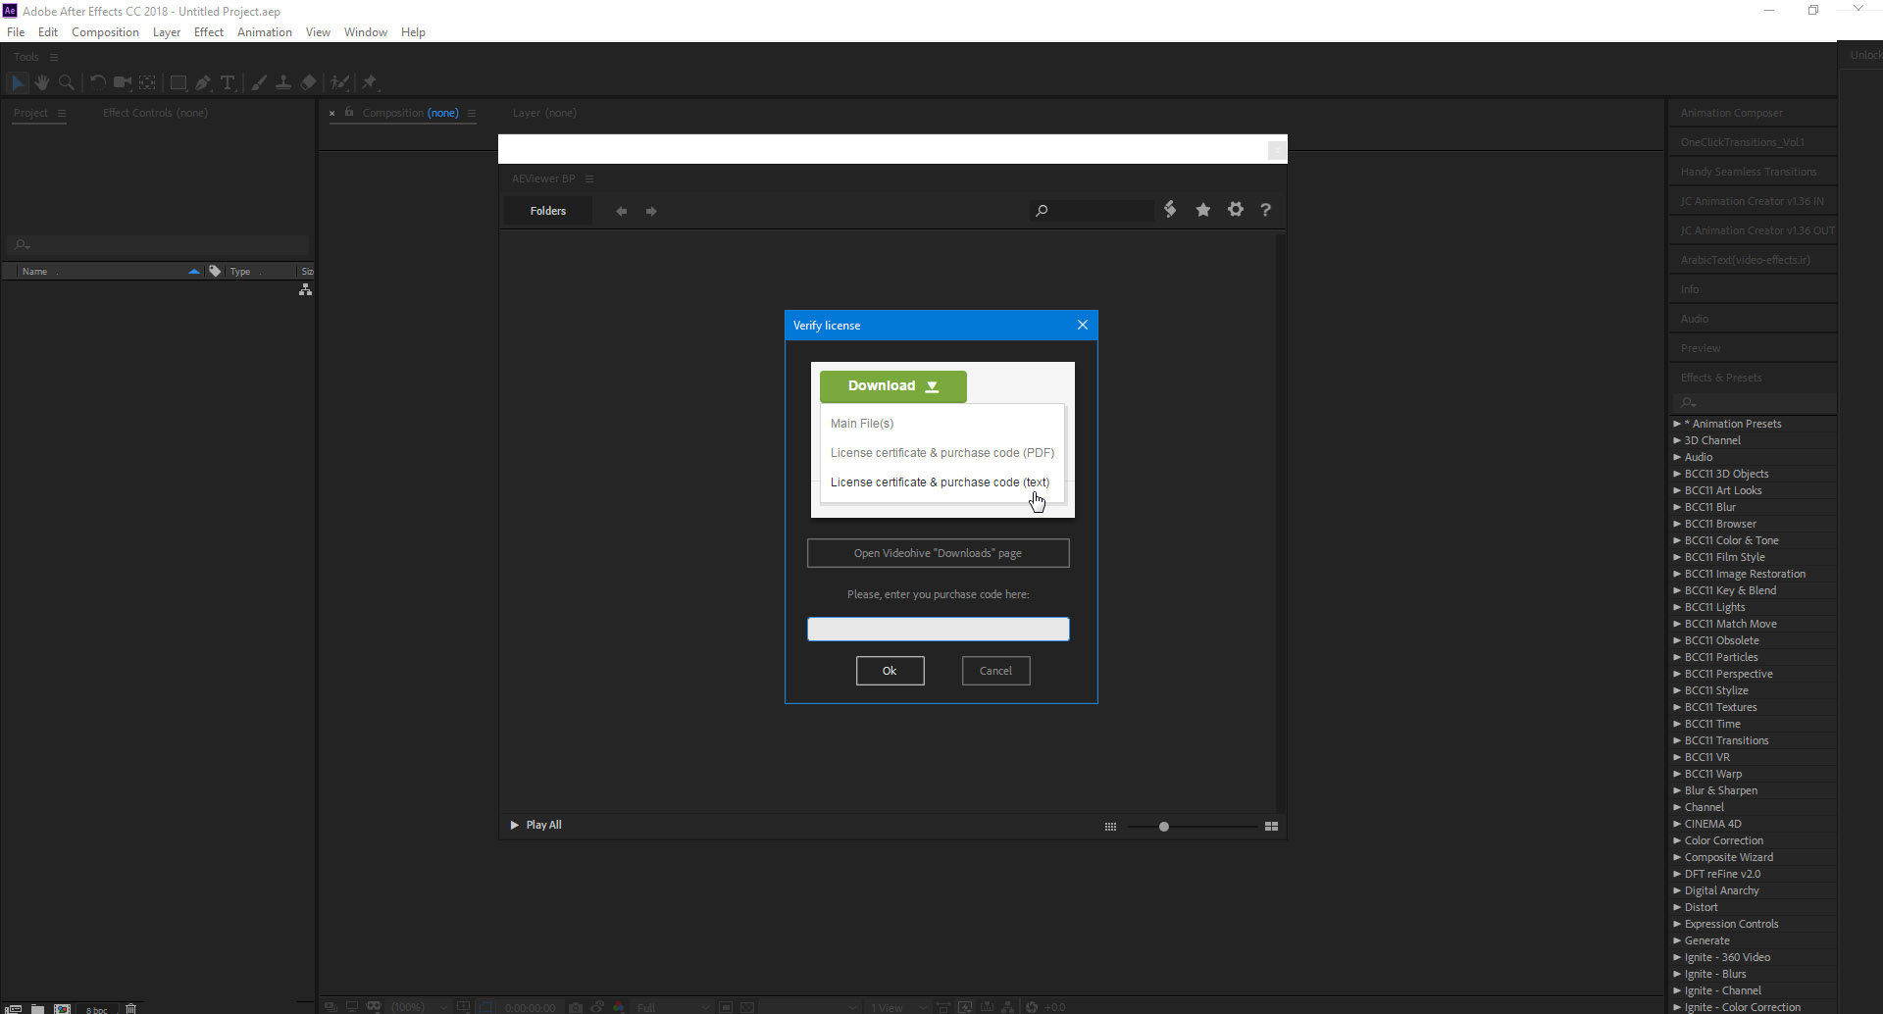Expand 3D Channel effects category
1883x1014 pixels.
[1677, 440]
